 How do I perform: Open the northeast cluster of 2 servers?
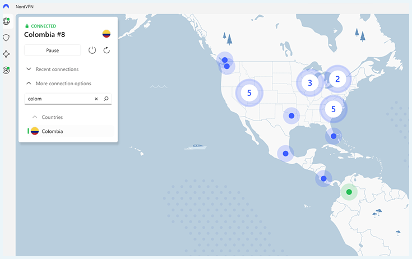[337, 79]
